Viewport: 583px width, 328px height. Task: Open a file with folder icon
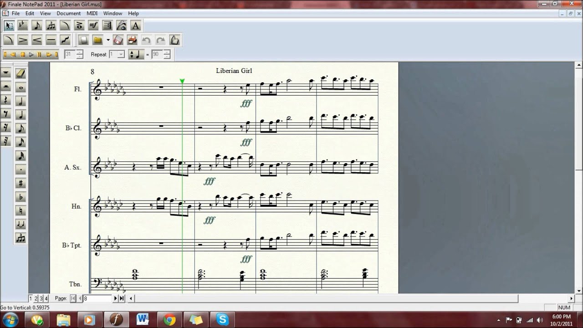coord(97,40)
